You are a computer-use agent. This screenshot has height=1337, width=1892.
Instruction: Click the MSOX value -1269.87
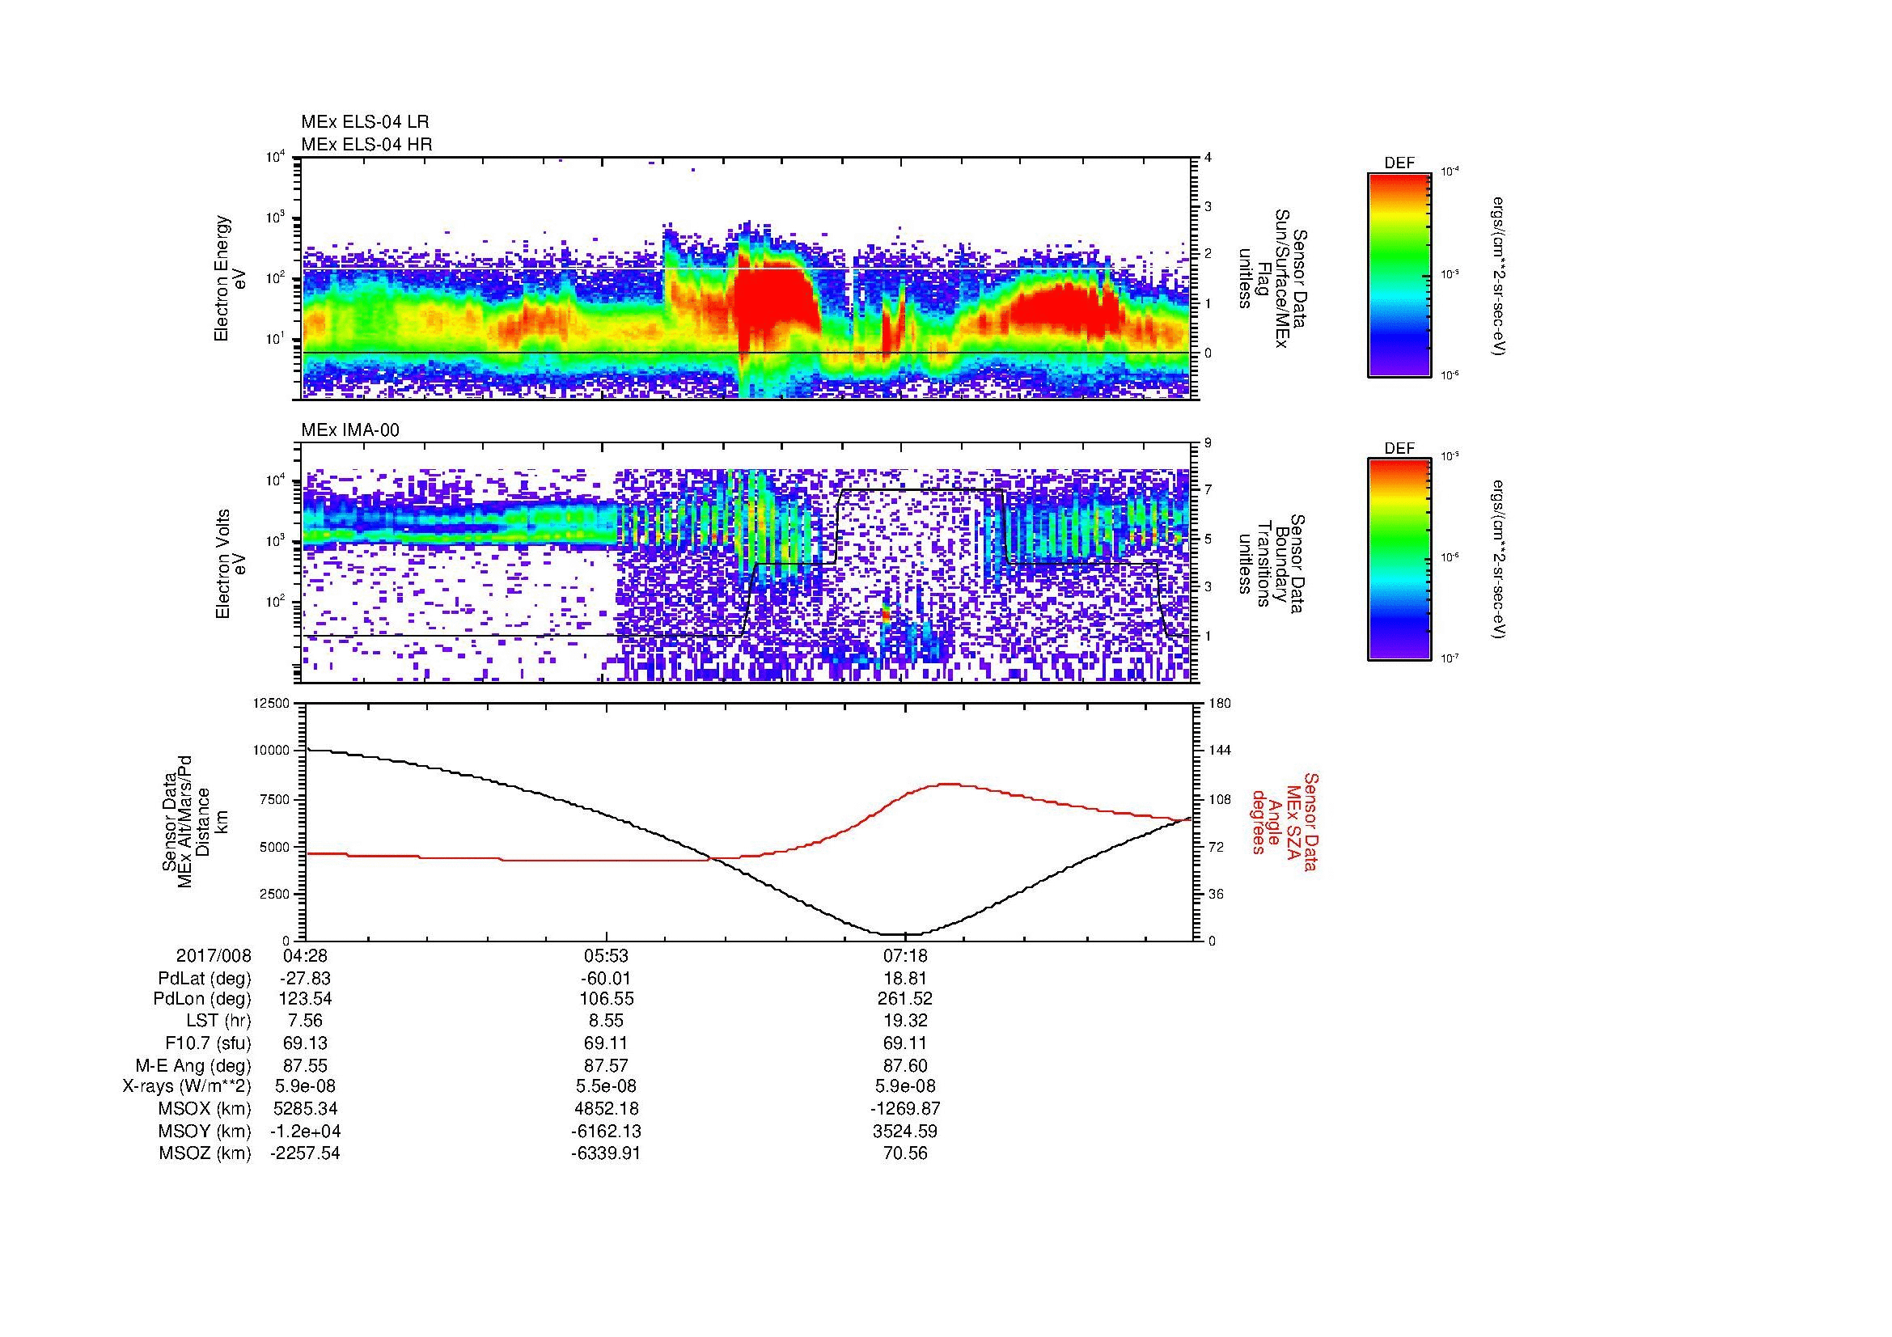tap(905, 1109)
